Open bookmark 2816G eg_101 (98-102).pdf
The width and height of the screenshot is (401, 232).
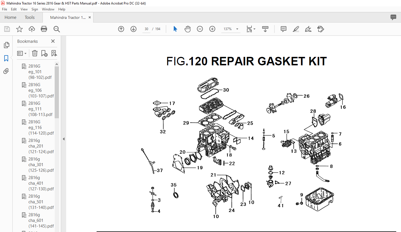tap(40, 72)
